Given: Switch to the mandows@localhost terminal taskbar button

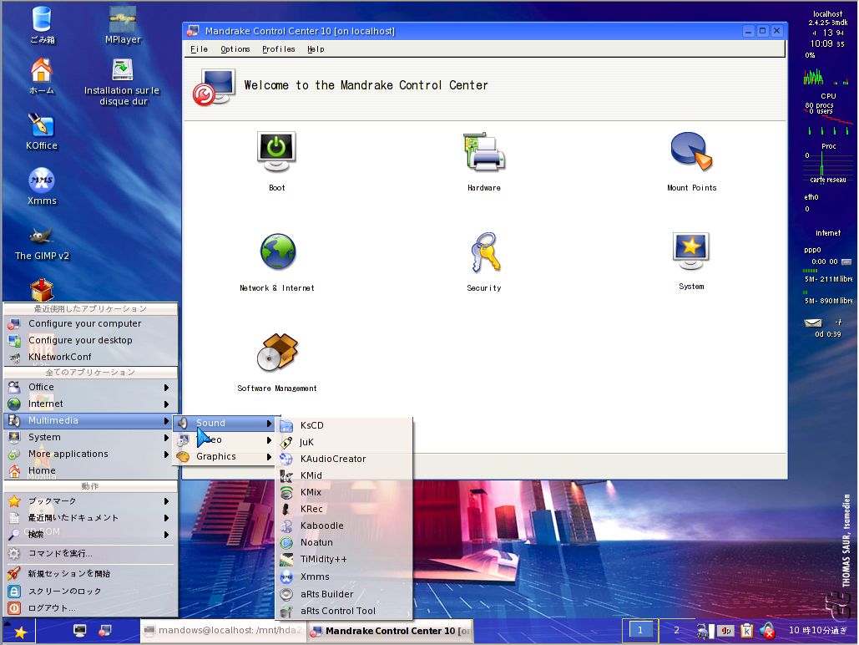Looking at the screenshot, I should (222, 631).
